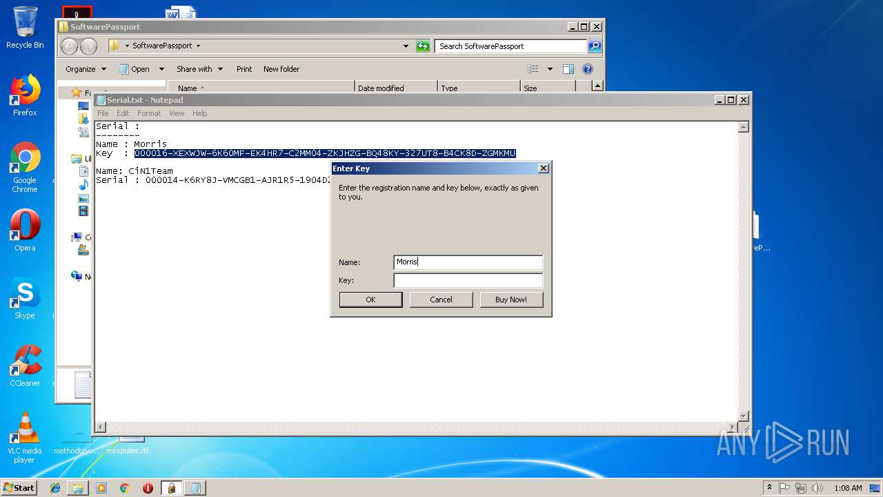Open the Recycle Bin desktop icon
This screenshot has width=883, height=497.
point(25,28)
